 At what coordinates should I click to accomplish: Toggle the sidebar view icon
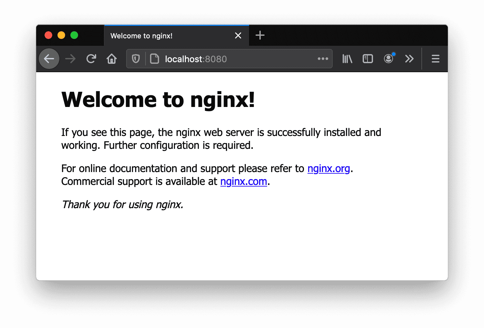368,59
